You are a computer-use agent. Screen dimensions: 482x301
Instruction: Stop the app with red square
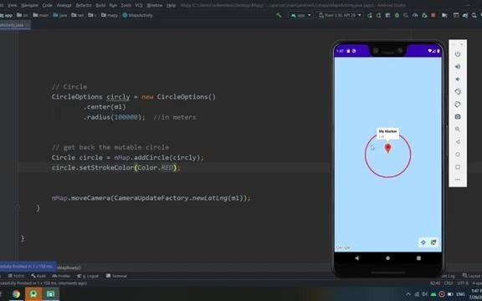tap(433, 15)
